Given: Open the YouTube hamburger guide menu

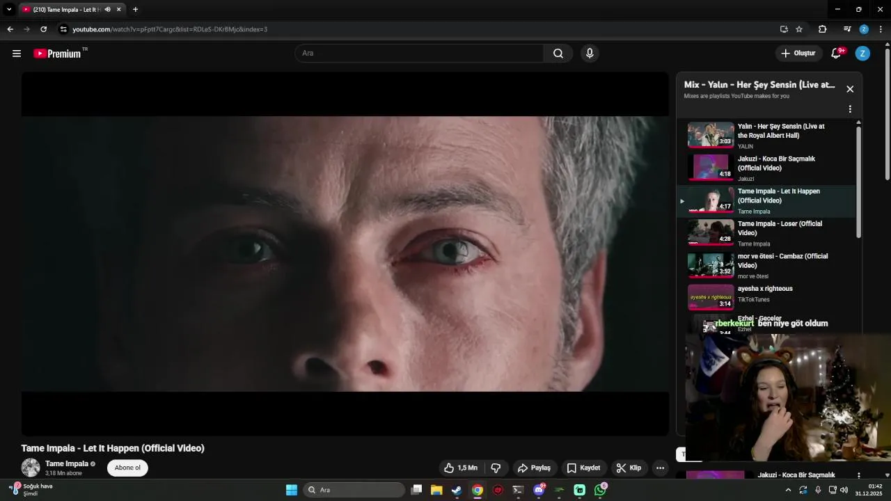Looking at the screenshot, I should point(17,54).
